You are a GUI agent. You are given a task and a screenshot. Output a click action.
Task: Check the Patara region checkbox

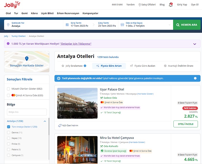pyautogui.click(x=8, y=150)
